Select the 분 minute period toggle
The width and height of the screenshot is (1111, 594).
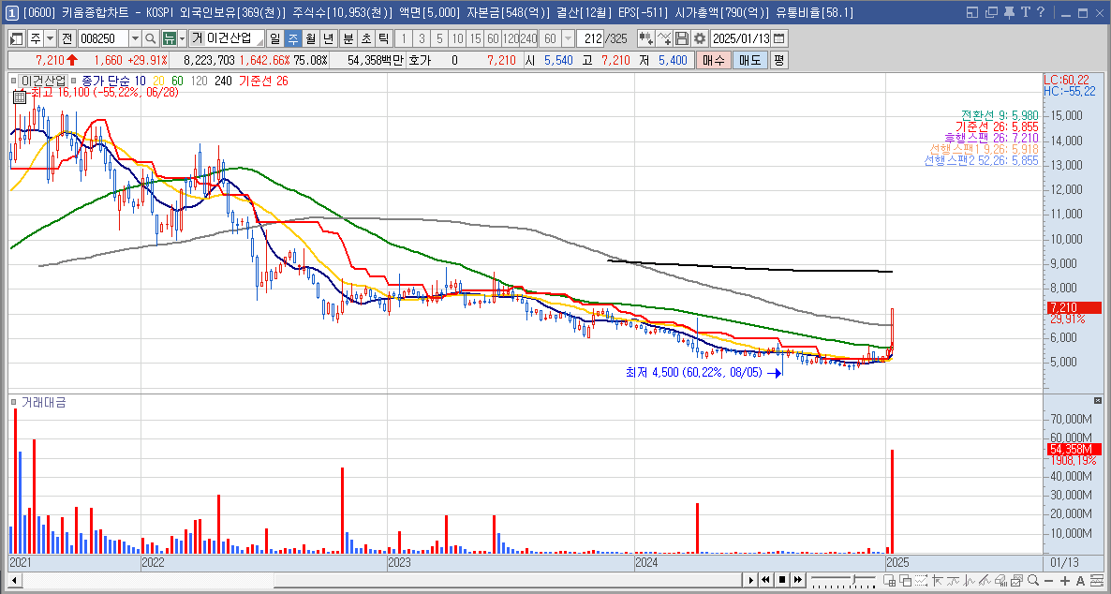pyautogui.click(x=348, y=38)
